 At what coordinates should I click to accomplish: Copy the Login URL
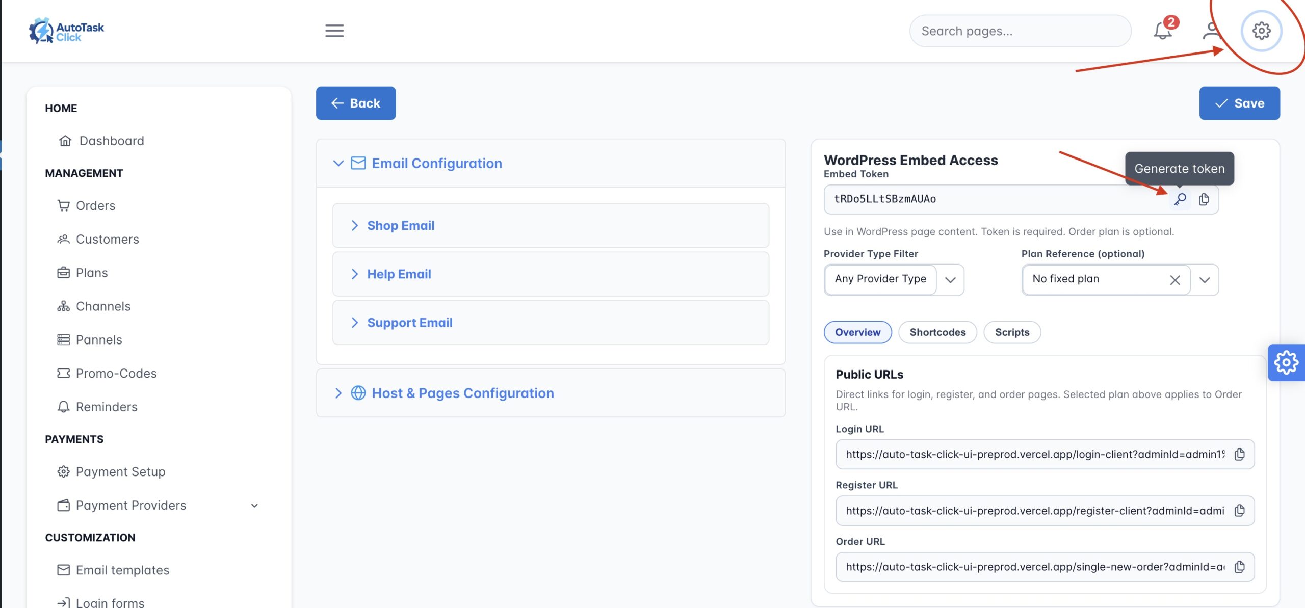point(1240,454)
